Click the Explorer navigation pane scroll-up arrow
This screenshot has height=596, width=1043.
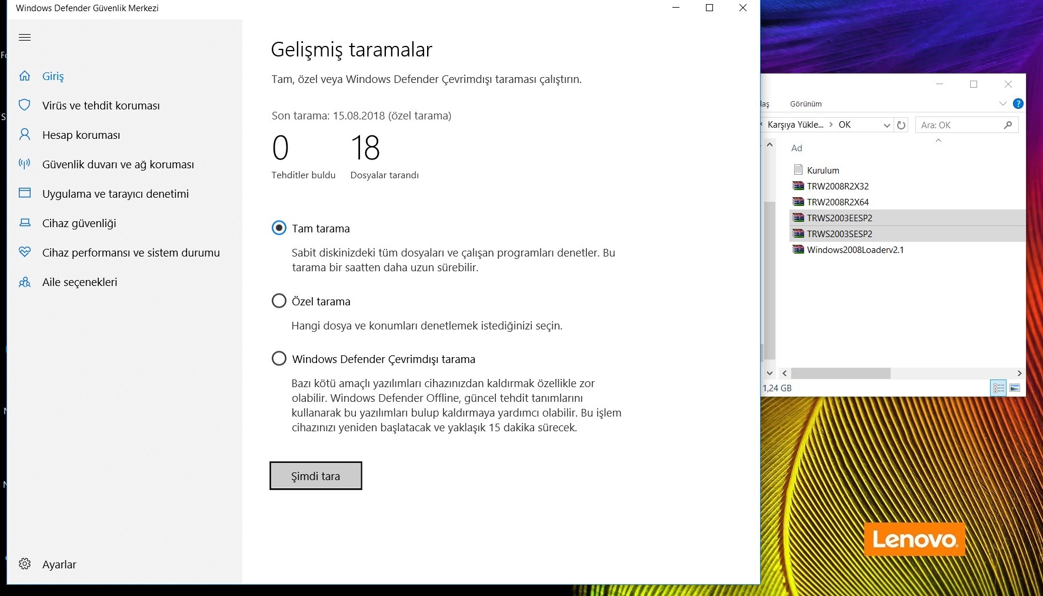pos(769,144)
